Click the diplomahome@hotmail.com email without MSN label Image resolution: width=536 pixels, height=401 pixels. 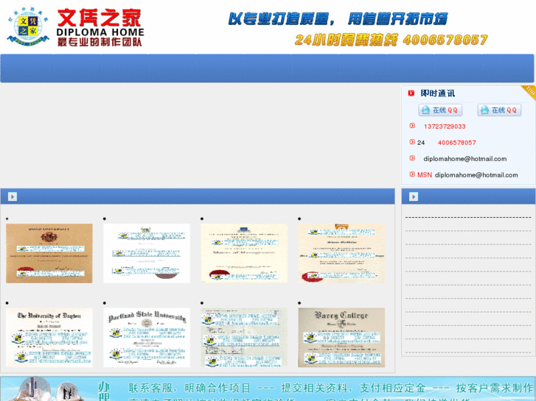465,159
